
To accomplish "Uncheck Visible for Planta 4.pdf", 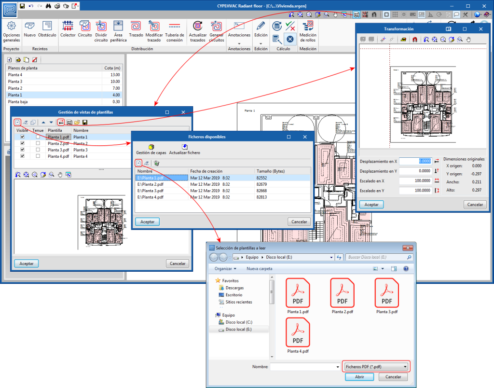I will 22,156.
